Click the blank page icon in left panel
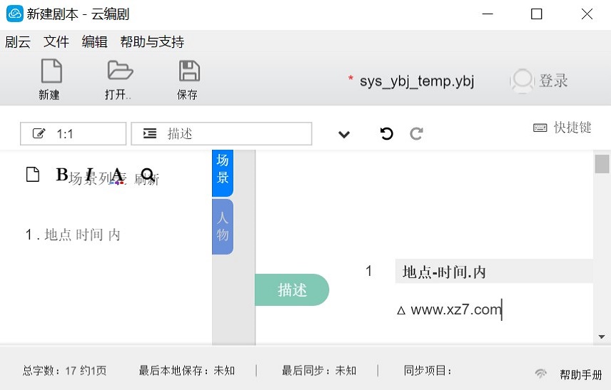Image resolution: width=611 pixels, height=390 pixels. coord(32,175)
